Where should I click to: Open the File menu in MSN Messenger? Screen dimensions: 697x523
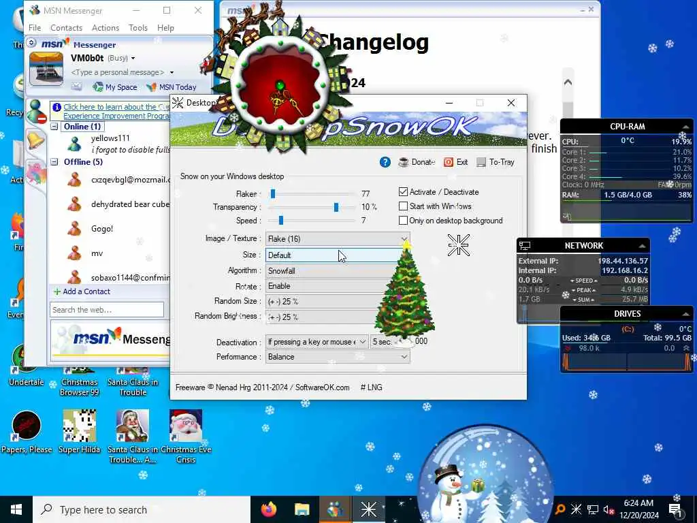[35, 27]
